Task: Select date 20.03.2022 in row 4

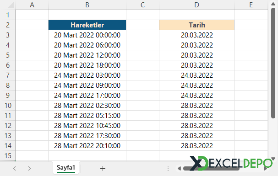Action: pos(196,45)
